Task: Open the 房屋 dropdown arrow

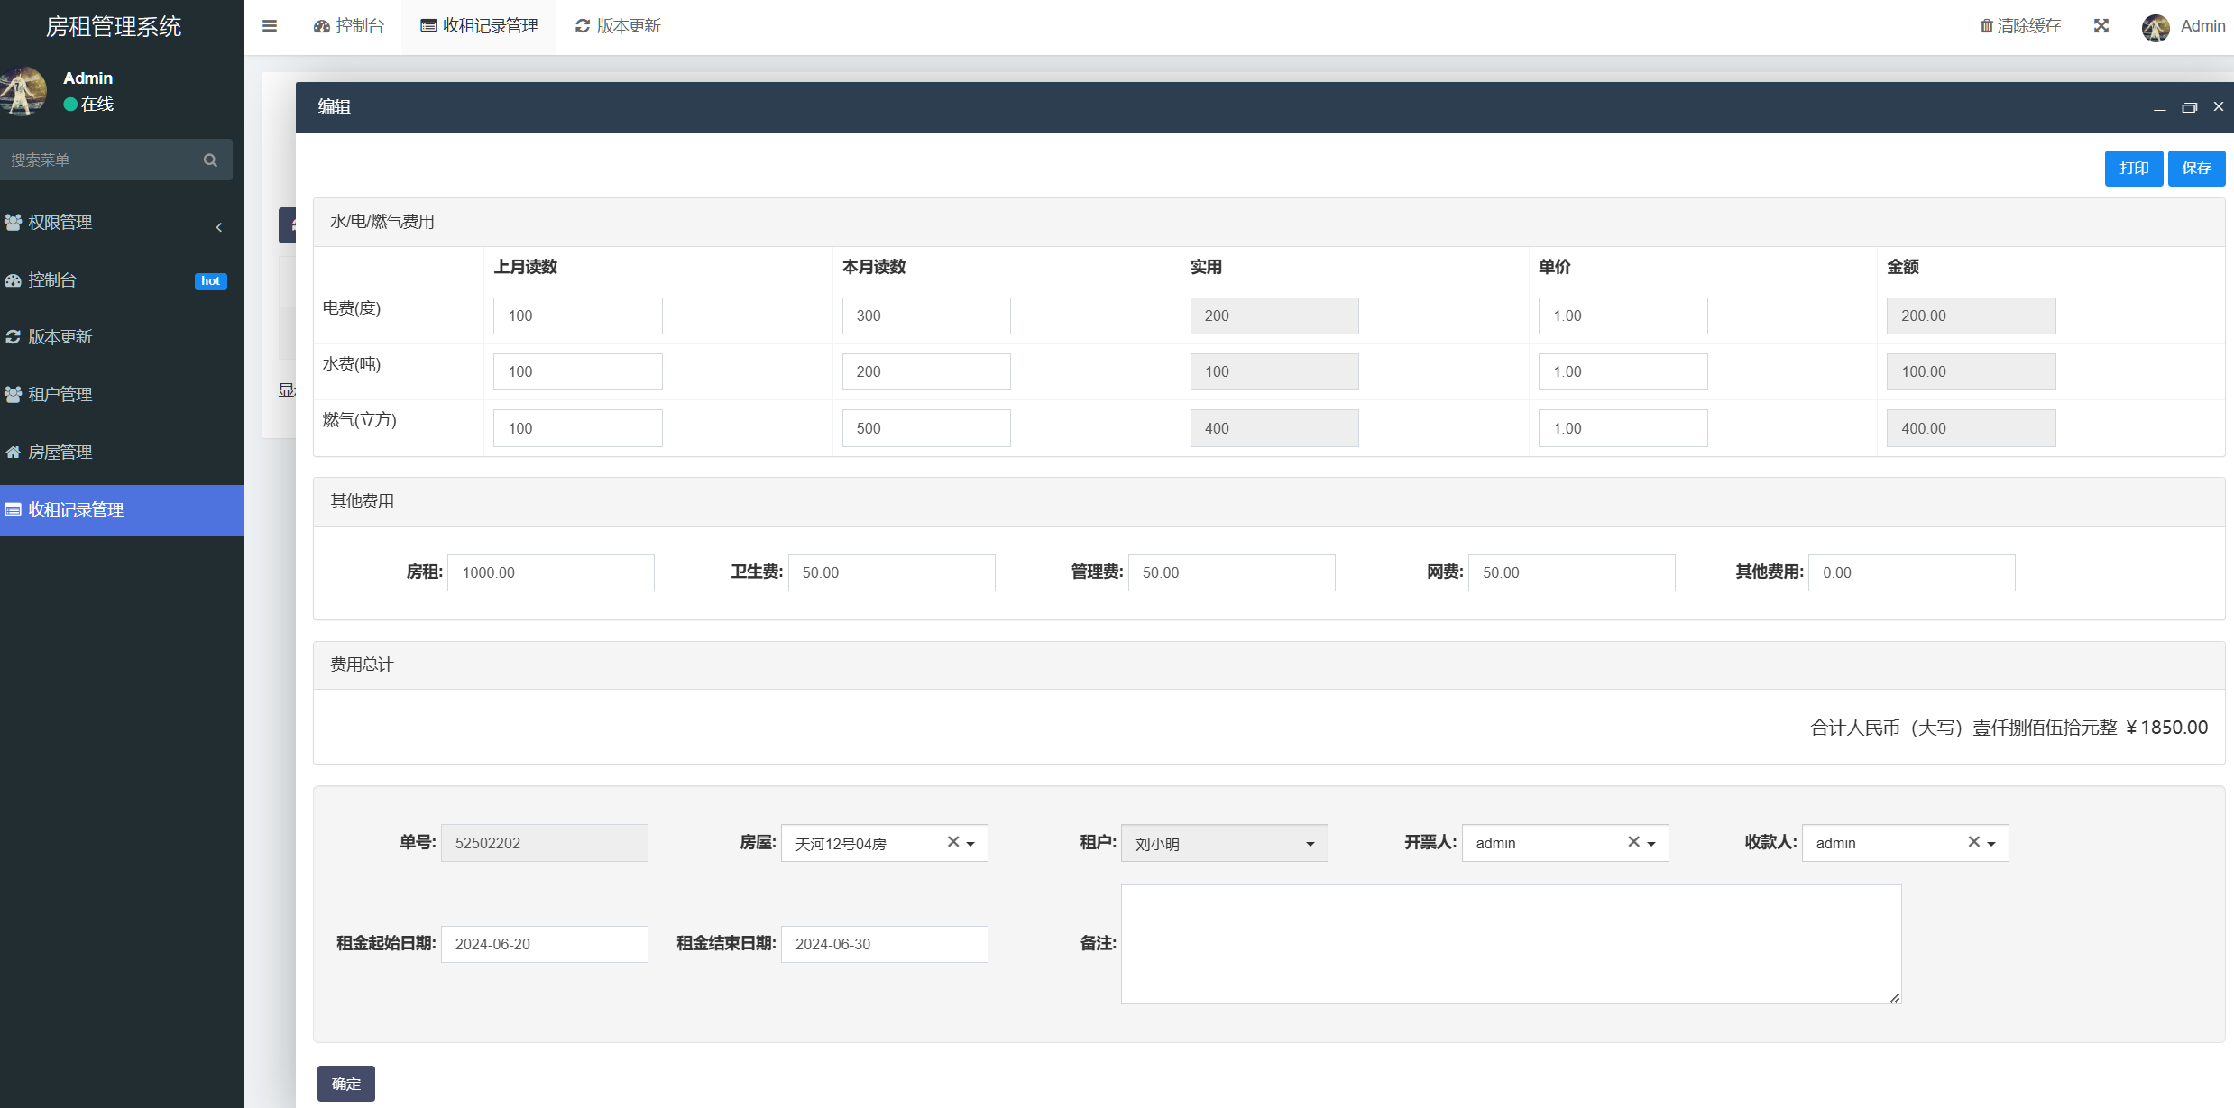Action: click(971, 844)
